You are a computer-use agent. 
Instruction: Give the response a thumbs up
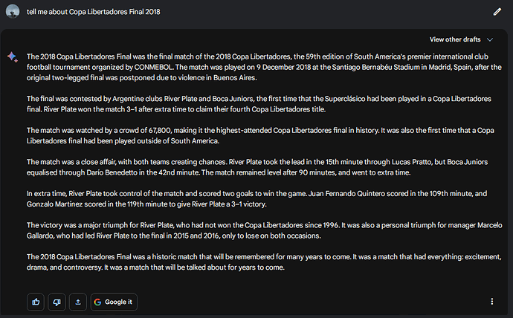click(x=36, y=302)
